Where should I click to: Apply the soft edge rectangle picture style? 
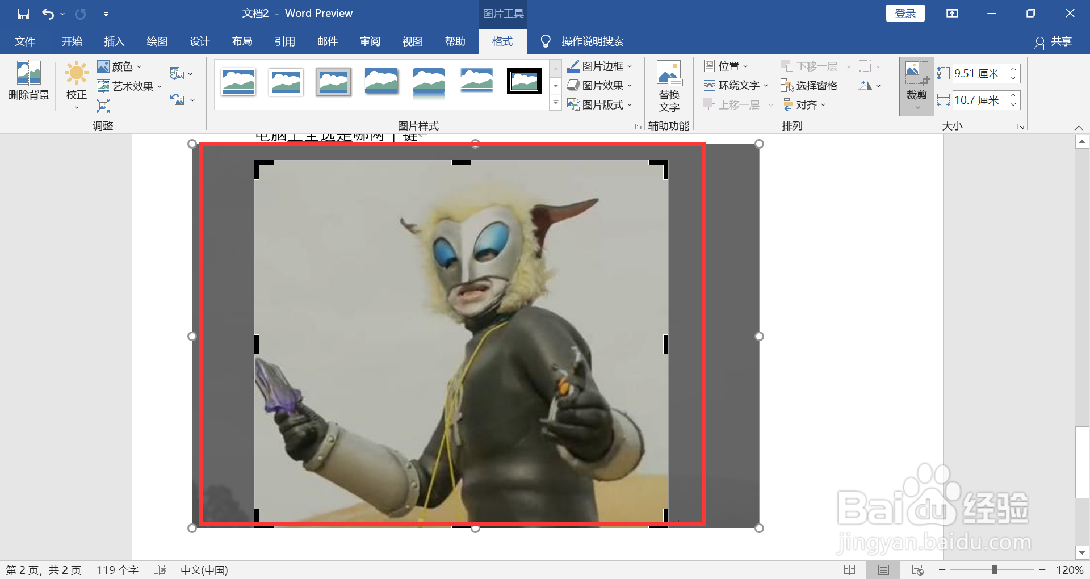coord(477,81)
